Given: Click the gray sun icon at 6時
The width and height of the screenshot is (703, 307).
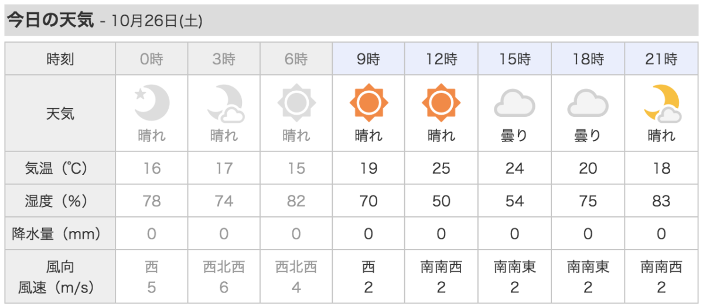Looking at the screenshot, I should click(x=296, y=103).
